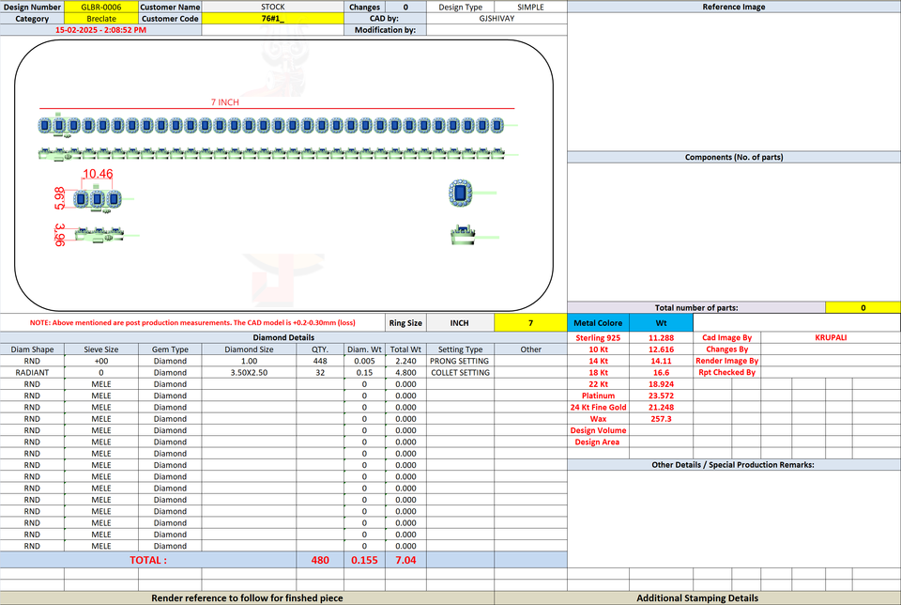Select the total weight 7.04 cell
Viewport: 901px width, 605px height.
[405, 560]
